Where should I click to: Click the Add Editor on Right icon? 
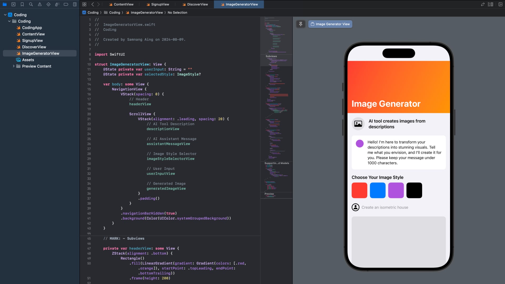(500, 4)
